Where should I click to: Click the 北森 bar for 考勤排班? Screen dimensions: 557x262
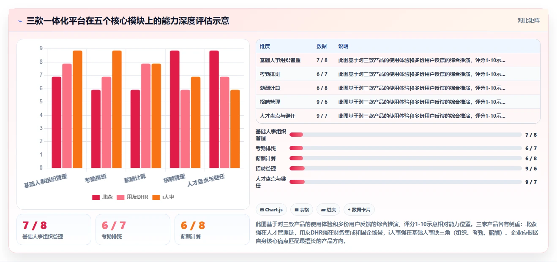click(96, 129)
